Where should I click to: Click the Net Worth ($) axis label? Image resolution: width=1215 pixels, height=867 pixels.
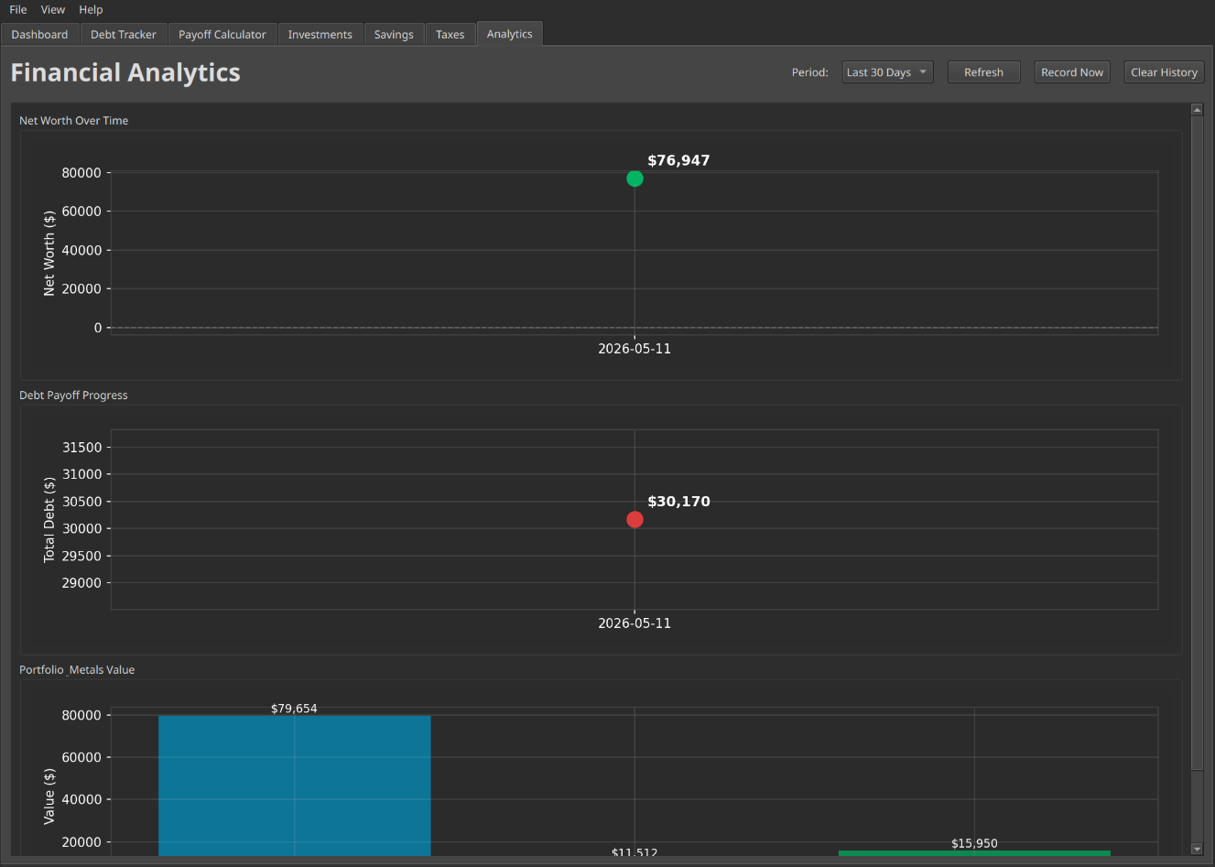click(49, 254)
